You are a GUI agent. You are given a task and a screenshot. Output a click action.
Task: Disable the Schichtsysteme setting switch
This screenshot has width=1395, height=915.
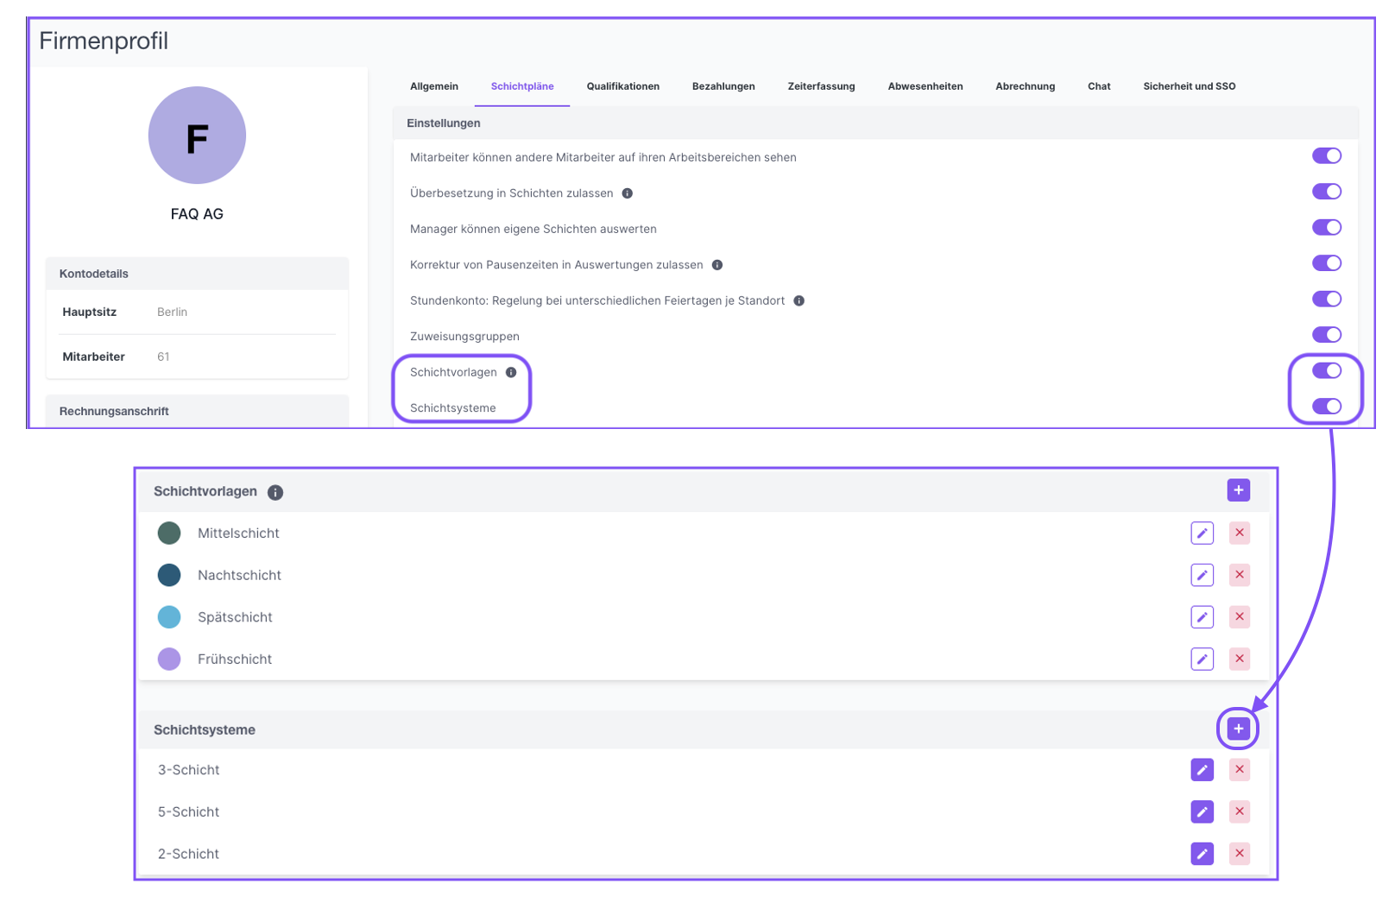coord(1326,407)
